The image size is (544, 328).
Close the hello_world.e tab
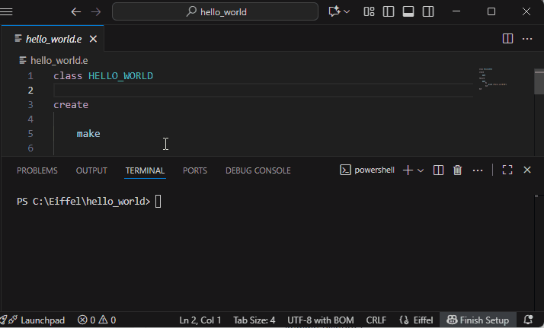point(93,39)
